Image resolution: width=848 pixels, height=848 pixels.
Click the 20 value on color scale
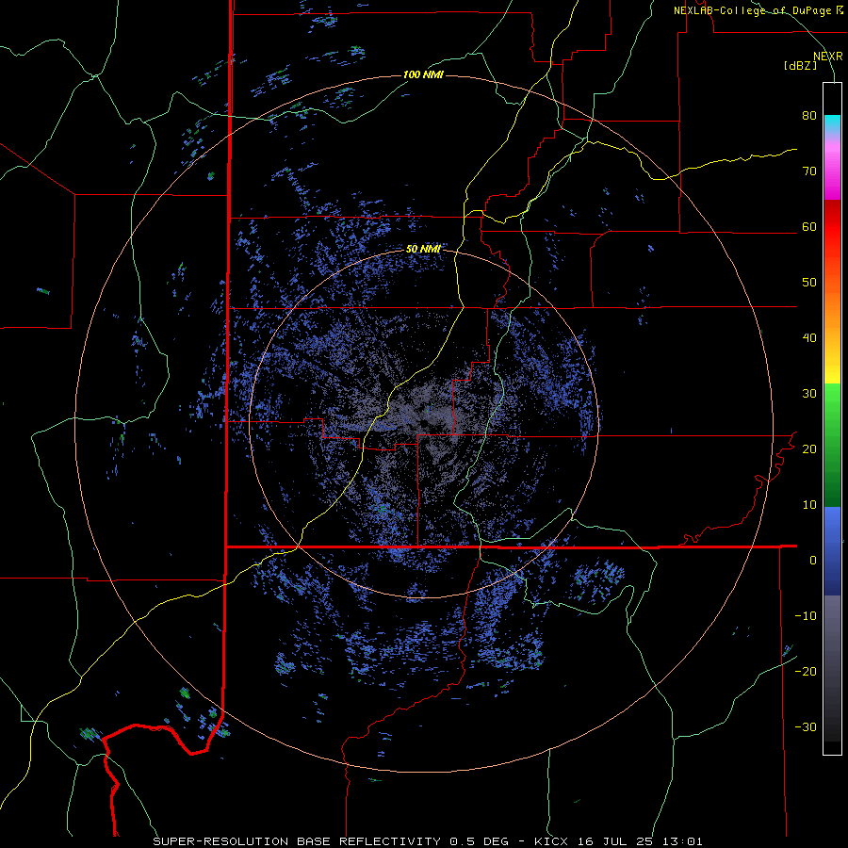point(809,449)
